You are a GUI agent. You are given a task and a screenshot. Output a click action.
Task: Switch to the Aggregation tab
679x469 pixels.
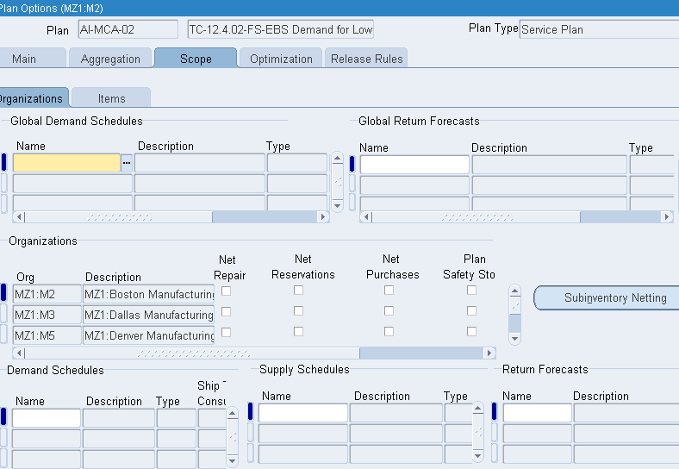click(x=110, y=59)
